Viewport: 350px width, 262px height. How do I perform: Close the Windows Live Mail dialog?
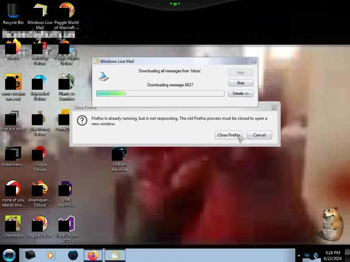point(254,61)
